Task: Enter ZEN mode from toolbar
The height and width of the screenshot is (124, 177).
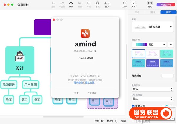Action: coord(124,4)
